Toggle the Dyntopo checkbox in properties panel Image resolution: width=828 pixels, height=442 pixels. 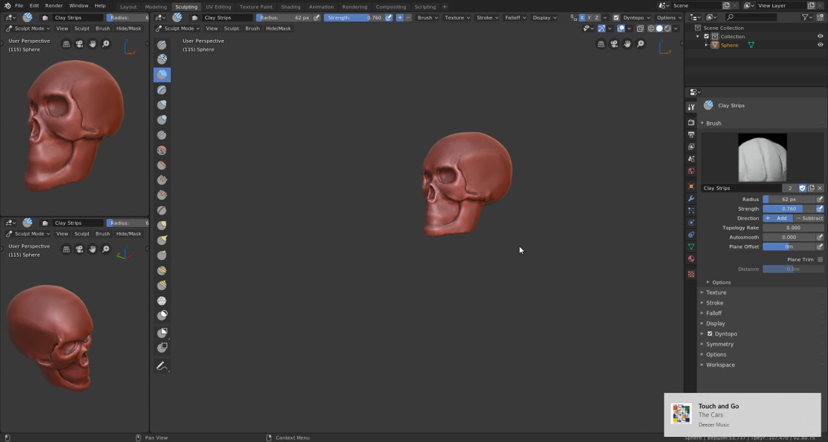[x=710, y=333]
